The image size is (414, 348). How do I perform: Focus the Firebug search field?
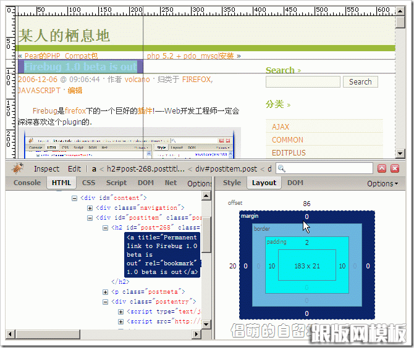pos(324,168)
